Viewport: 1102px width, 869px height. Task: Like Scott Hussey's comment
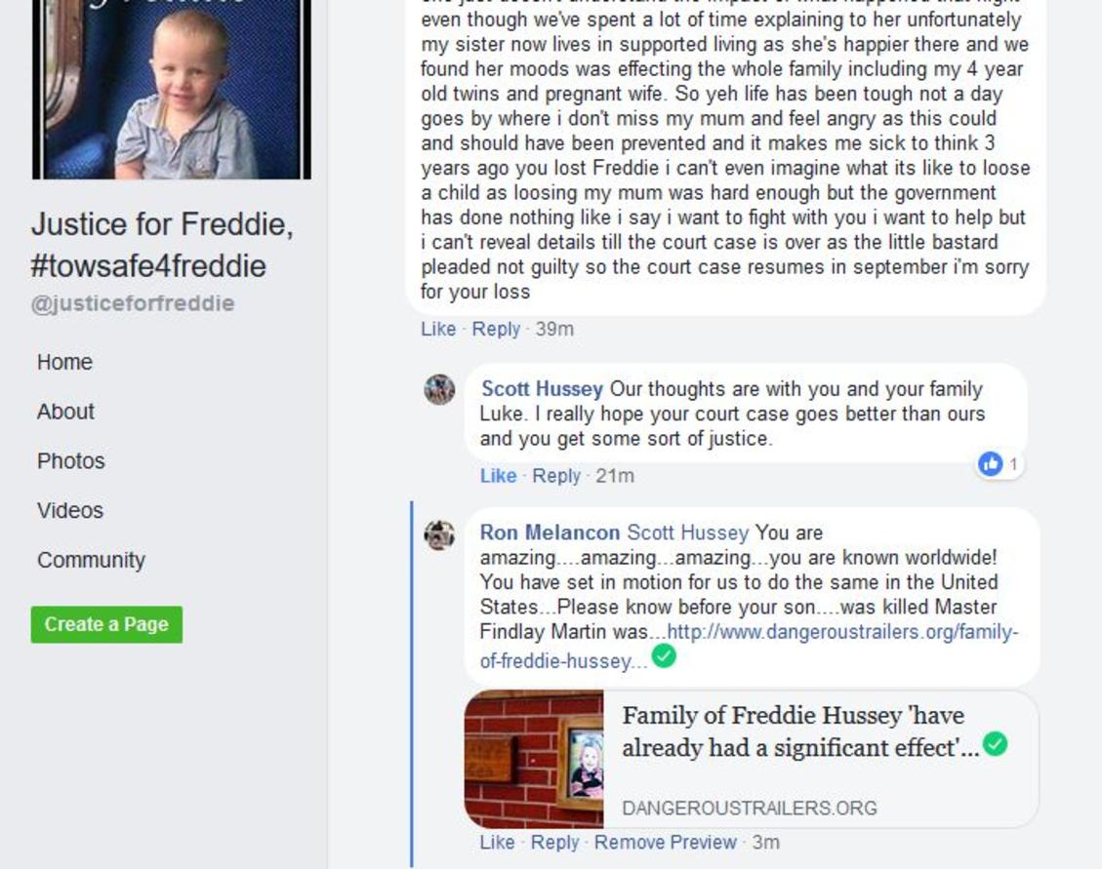pos(498,476)
